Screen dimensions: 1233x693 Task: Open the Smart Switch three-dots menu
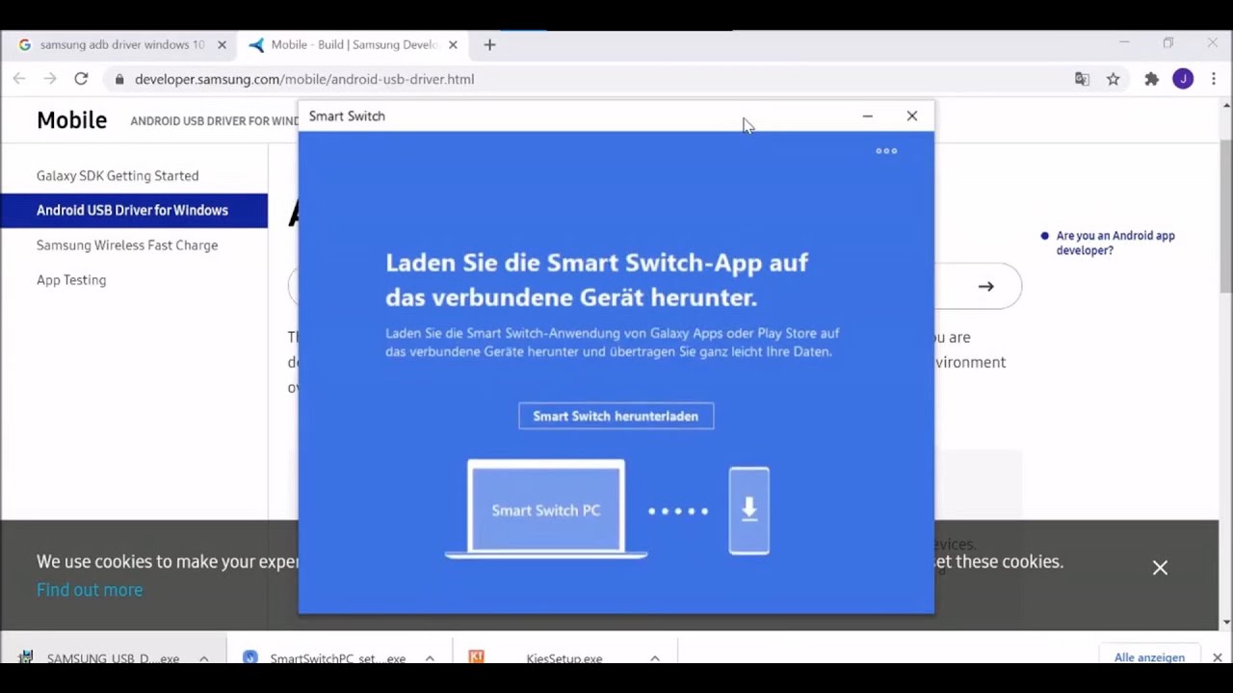pyautogui.click(x=886, y=151)
